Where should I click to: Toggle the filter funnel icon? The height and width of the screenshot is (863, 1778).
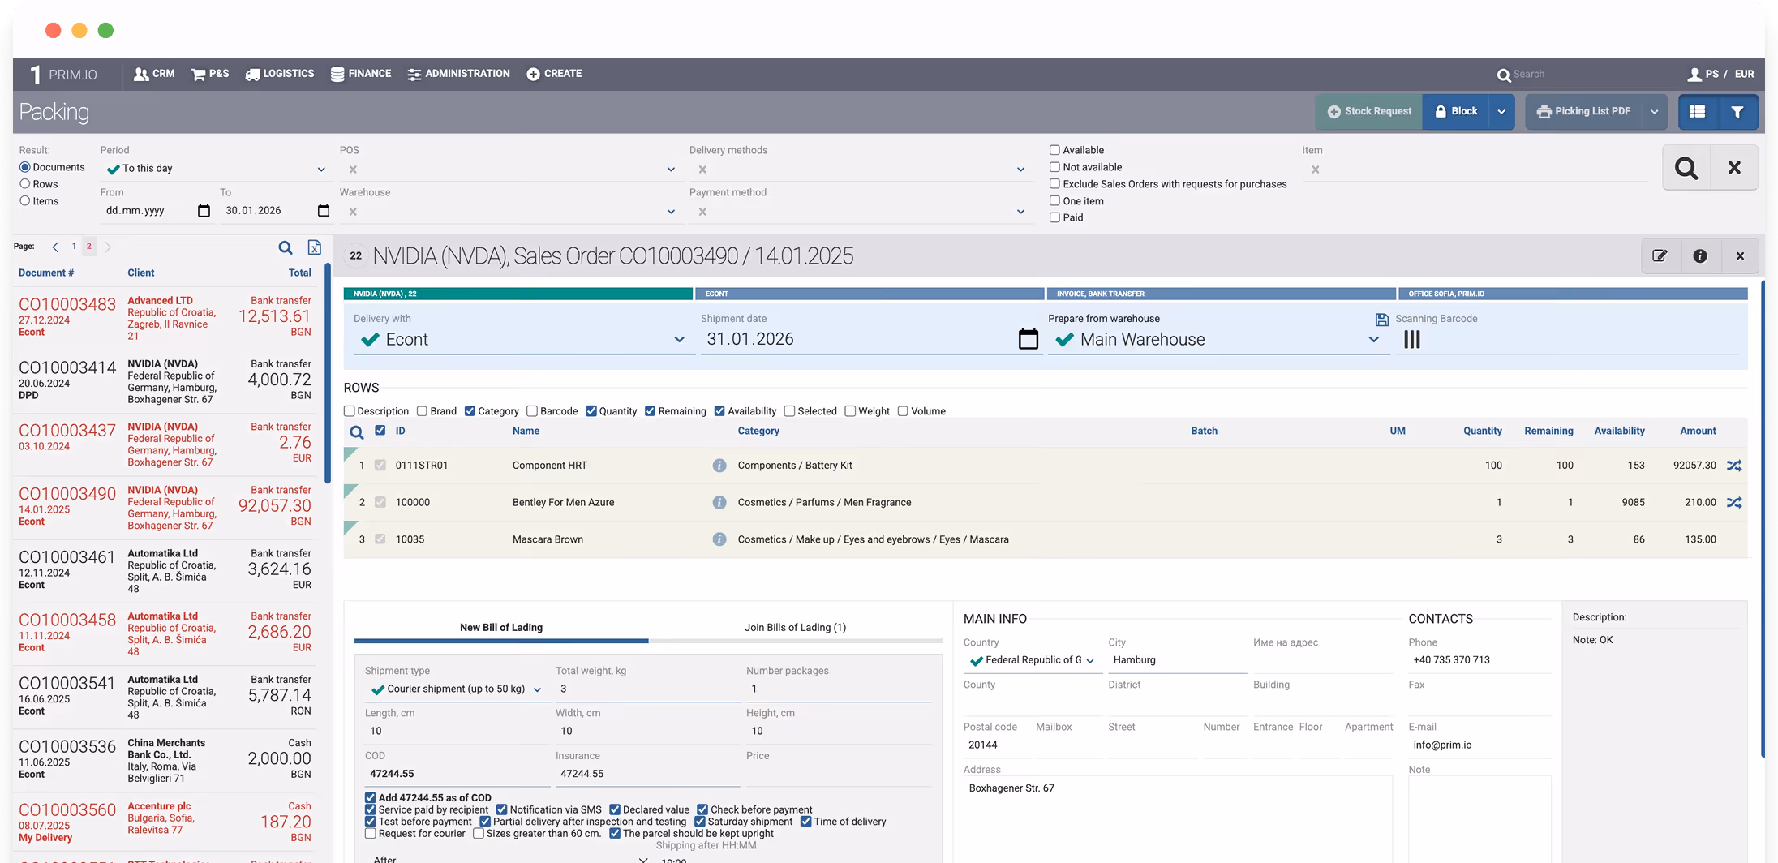pyautogui.click(x=1737, y=112)
